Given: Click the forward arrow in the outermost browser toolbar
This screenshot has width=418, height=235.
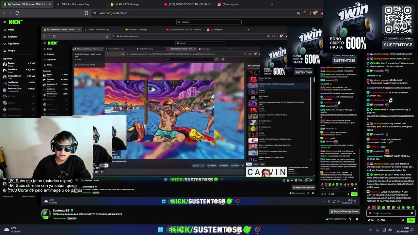Looking at the screenshot, I should [x=10, y=13].
